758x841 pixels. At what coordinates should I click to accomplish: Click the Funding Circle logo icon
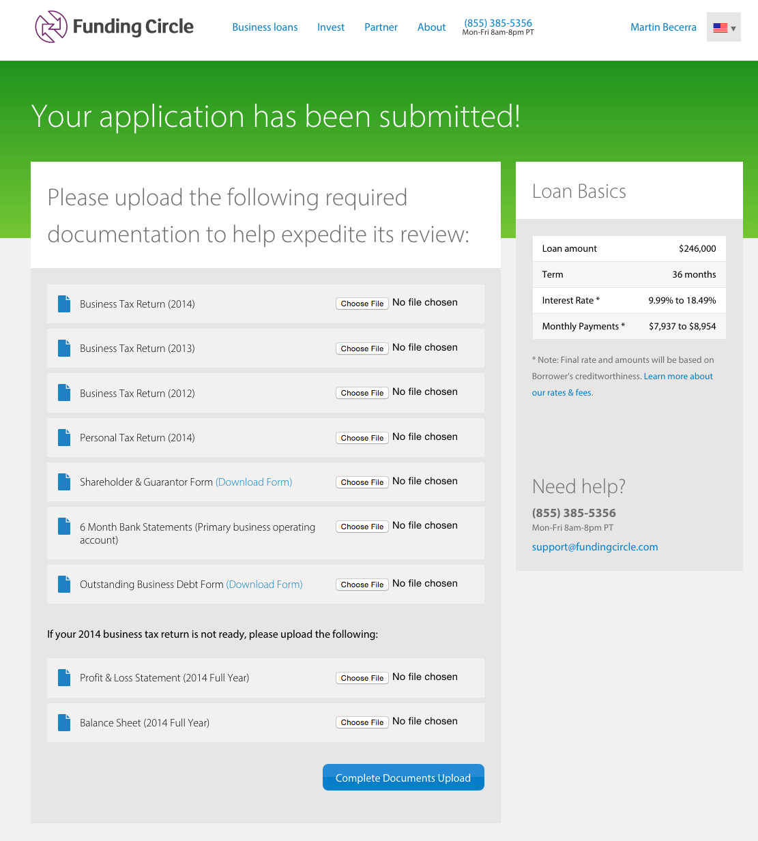51,27
